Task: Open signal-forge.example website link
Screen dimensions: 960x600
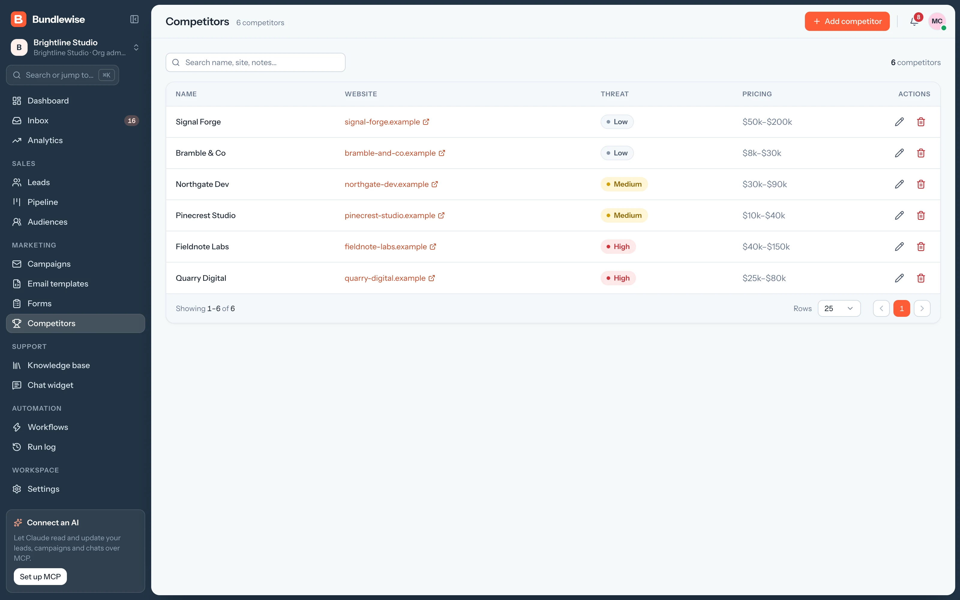Action: coord(387,122)
